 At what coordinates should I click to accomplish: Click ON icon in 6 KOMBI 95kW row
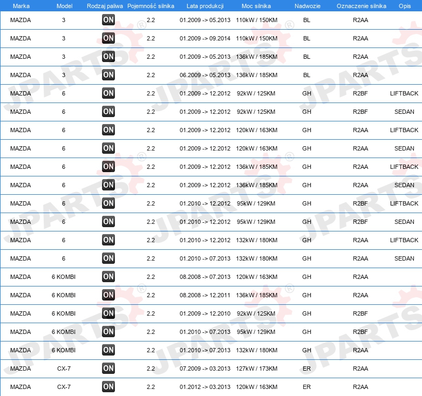108,331
